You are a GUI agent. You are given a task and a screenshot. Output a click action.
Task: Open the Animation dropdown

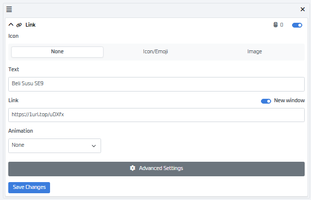[x=54, y=145]
